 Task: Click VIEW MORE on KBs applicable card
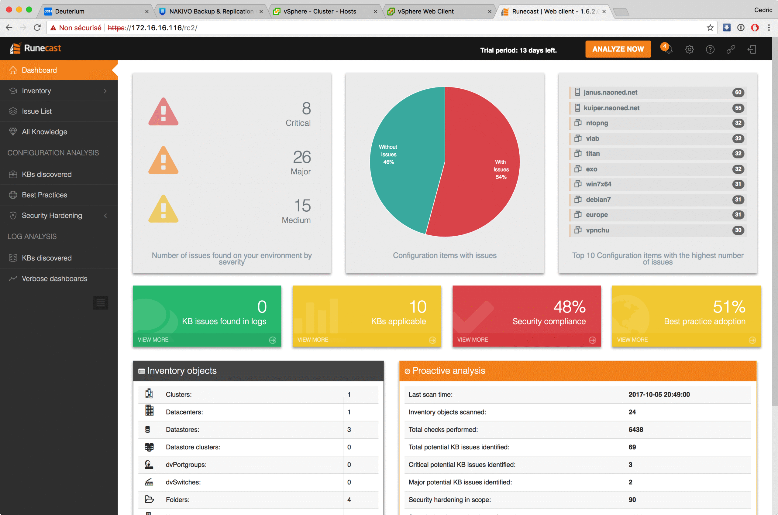tap(313, 339)
